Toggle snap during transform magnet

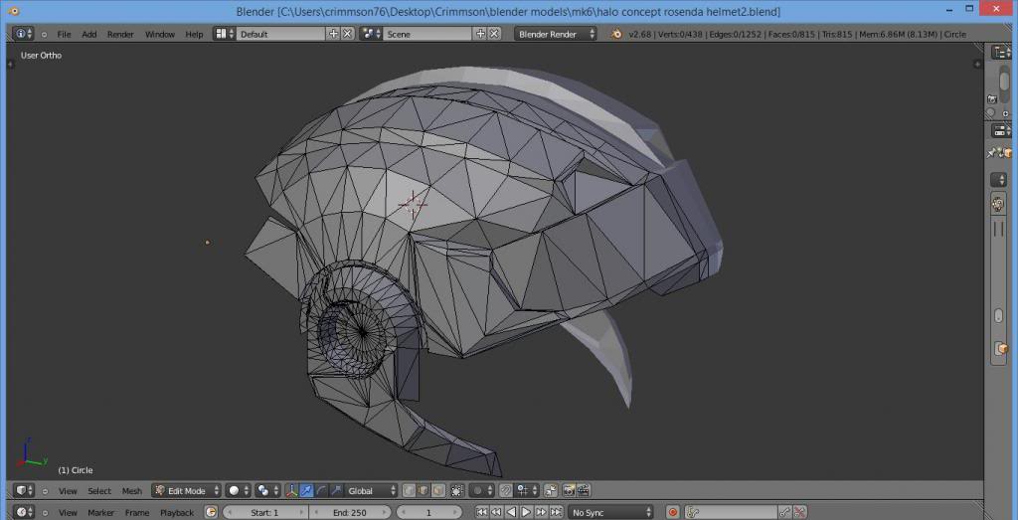pyautogui.click(x=506, y=491)
